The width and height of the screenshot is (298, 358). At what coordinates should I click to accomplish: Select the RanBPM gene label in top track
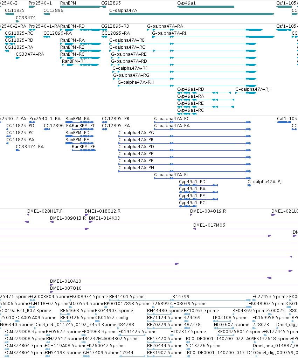click(68, 3)
